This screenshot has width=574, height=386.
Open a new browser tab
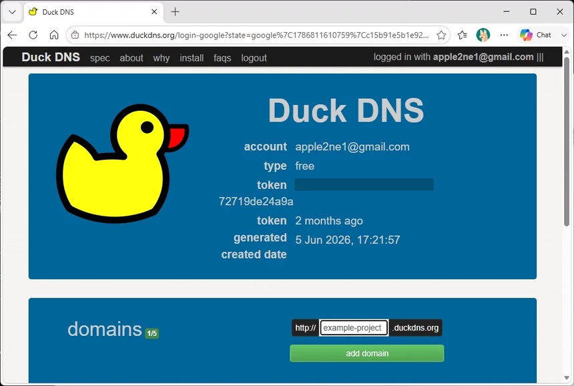pos(175,12)
